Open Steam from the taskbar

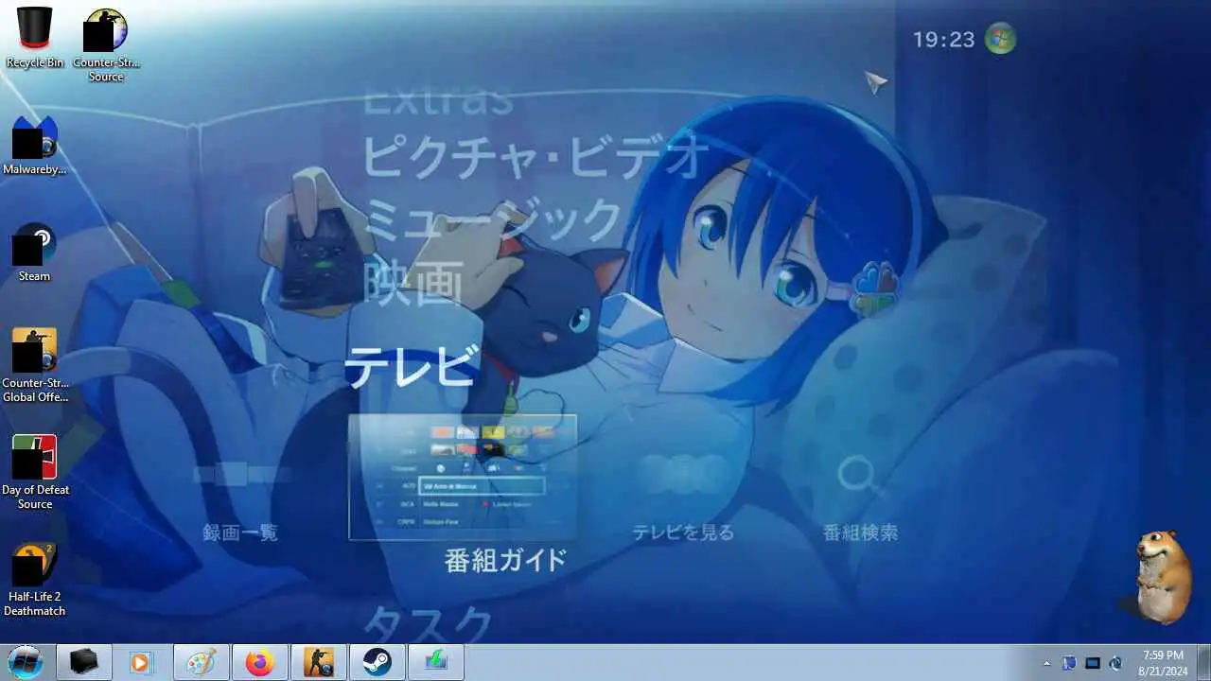377,662
